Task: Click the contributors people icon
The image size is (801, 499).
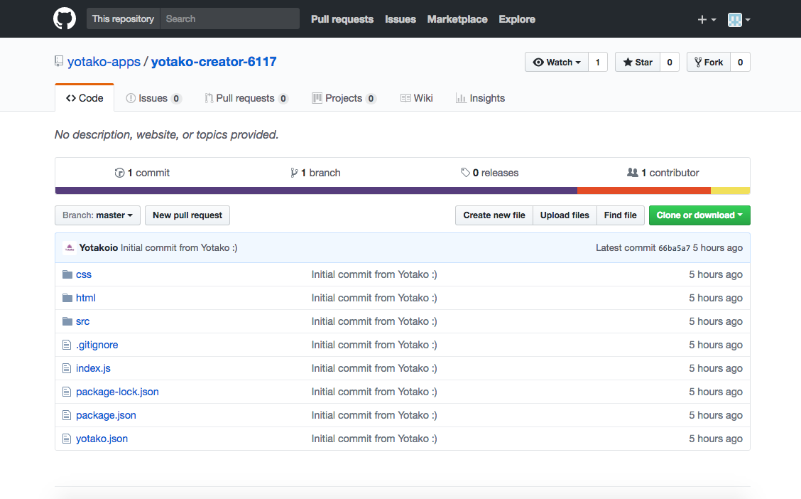Action: point(633,173)
